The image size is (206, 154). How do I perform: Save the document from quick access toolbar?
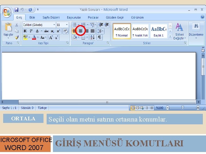click(x=16, y=10)
